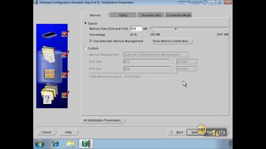Click the title bar application icon

click(x=36, y=2)
